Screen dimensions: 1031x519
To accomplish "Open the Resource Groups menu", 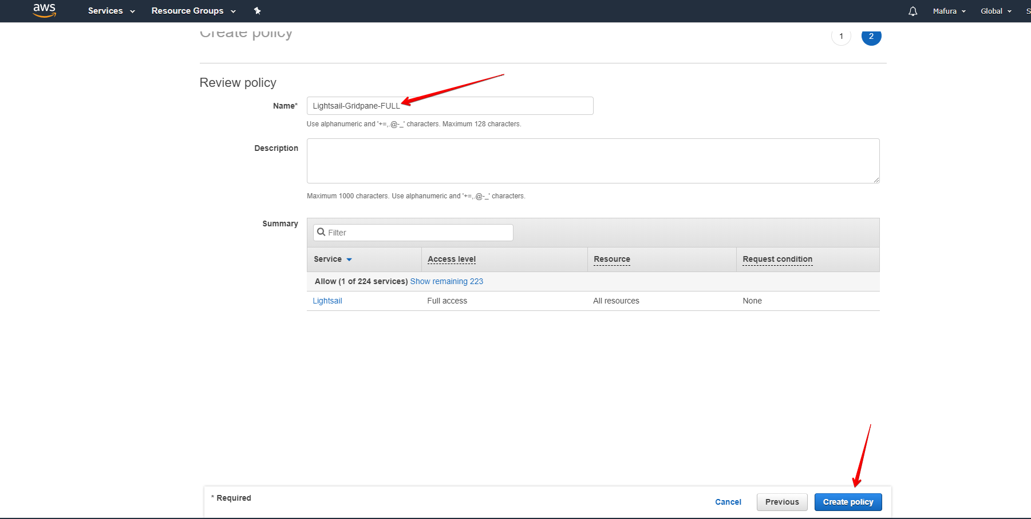I will (193, 11).
